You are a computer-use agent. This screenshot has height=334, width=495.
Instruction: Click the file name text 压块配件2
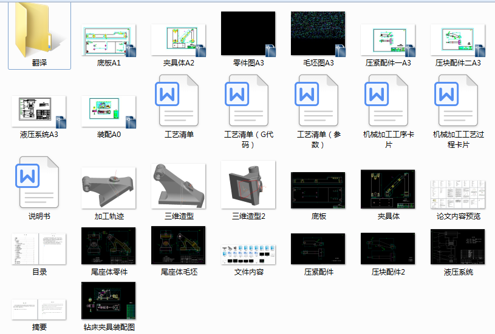[x=388, y=272]
